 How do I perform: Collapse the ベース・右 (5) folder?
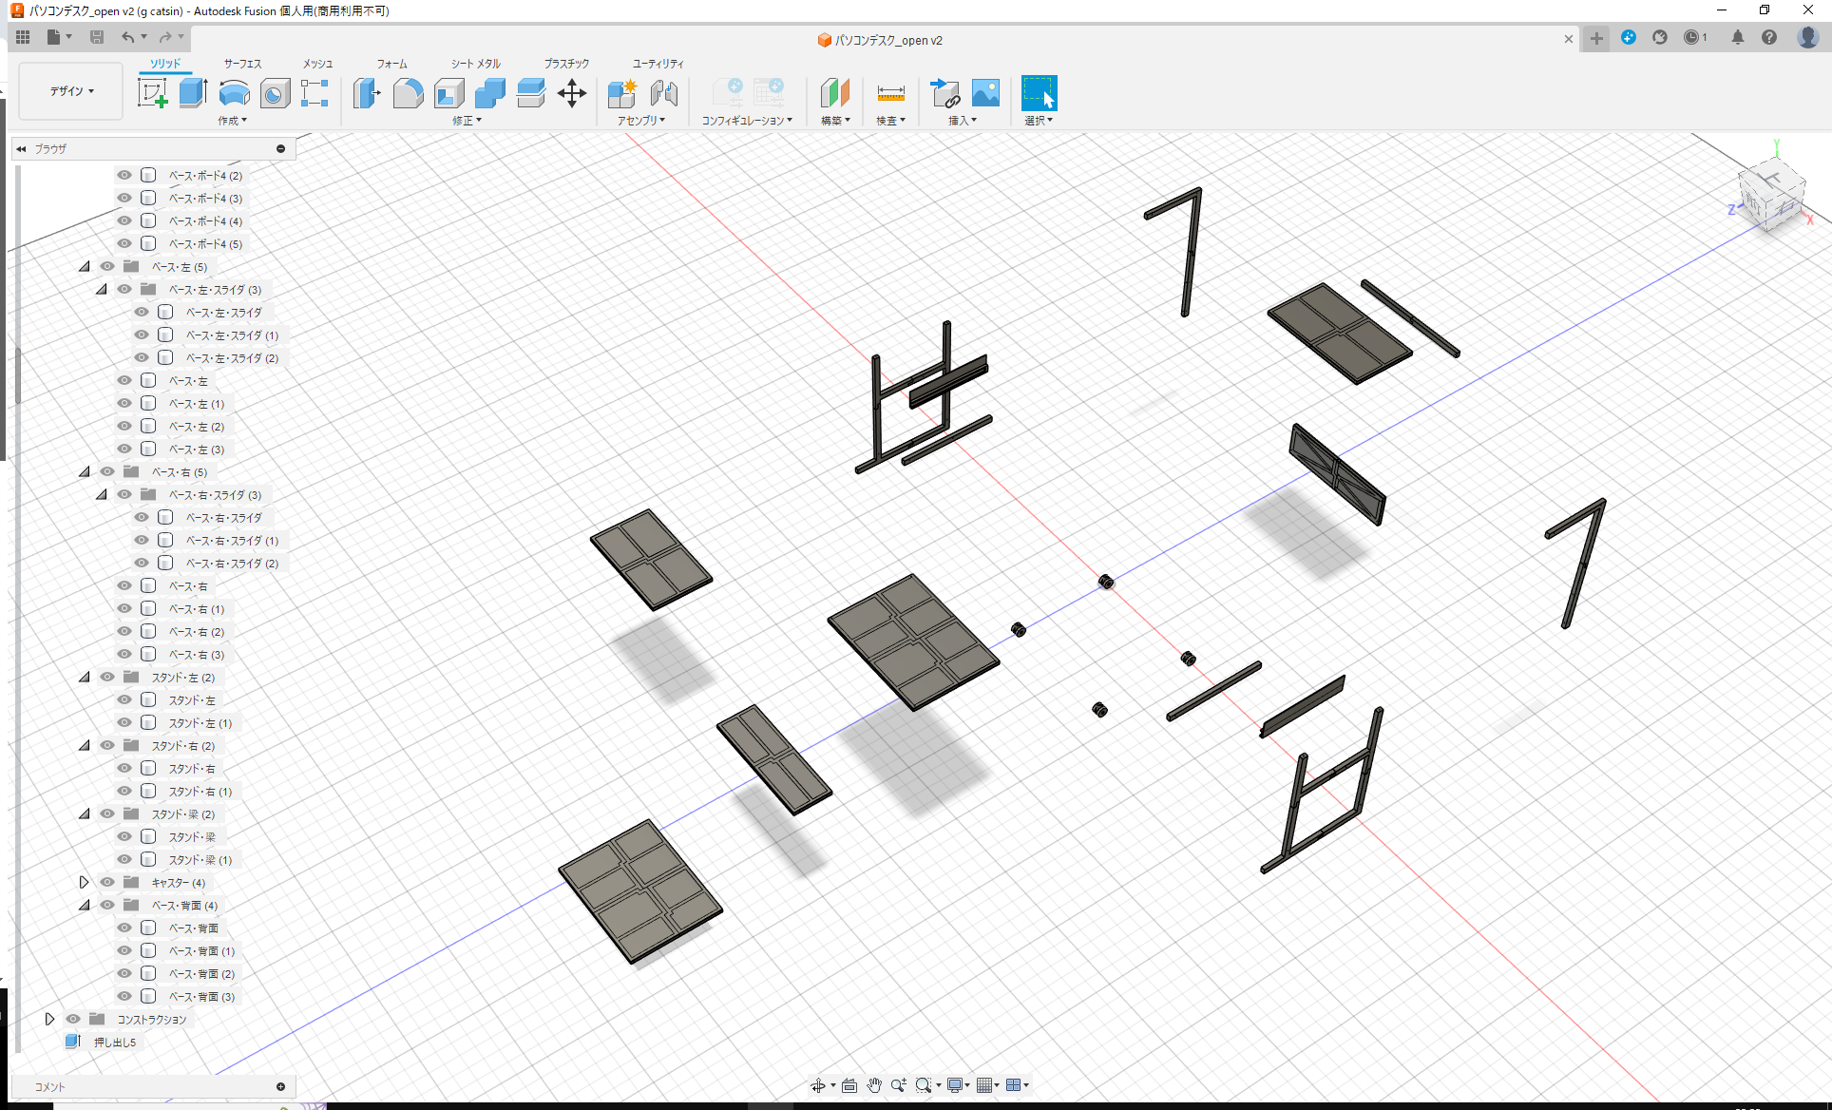pyautogui.click(x=84, y=471)
